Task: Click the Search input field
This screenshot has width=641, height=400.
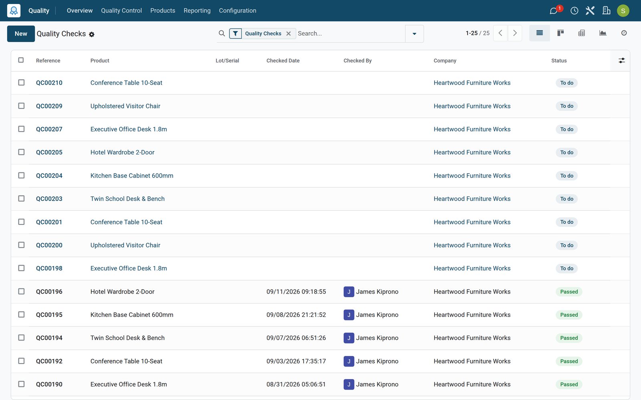Action: [351, 34]
